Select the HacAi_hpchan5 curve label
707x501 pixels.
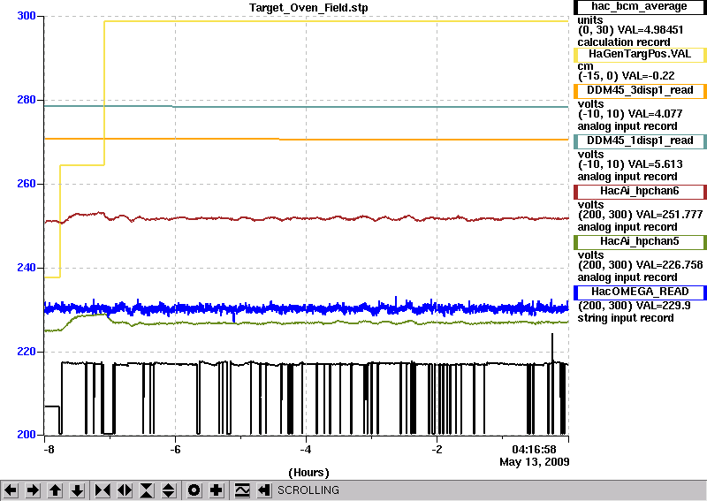coord(640,242)
